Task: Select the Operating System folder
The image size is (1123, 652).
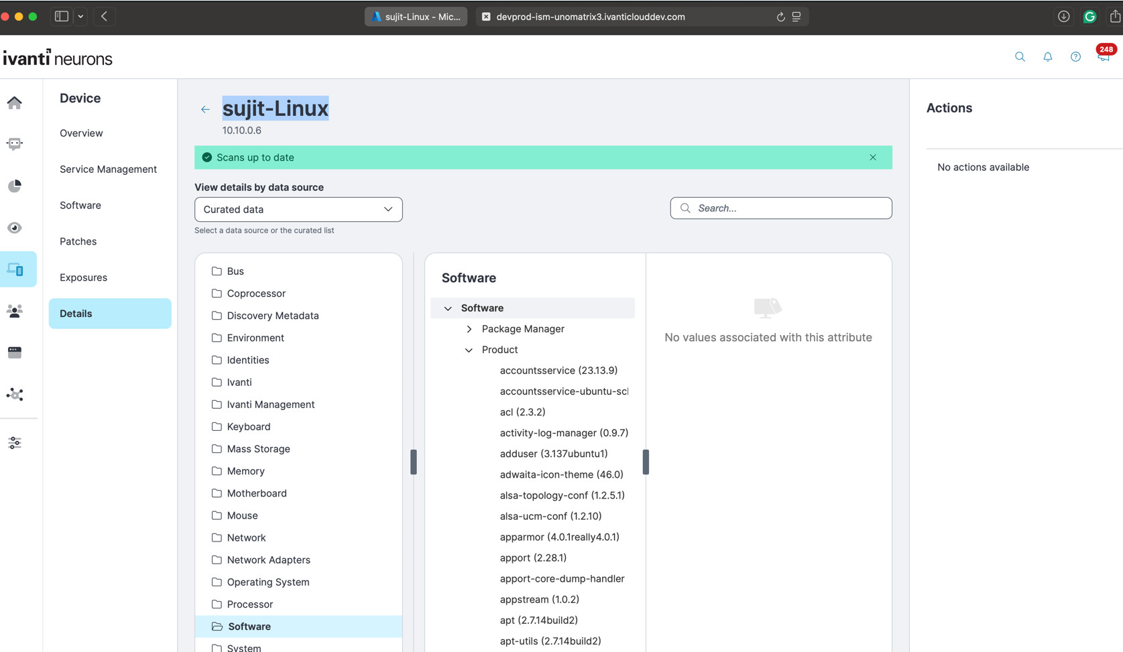Action: (x=268, y=582)
